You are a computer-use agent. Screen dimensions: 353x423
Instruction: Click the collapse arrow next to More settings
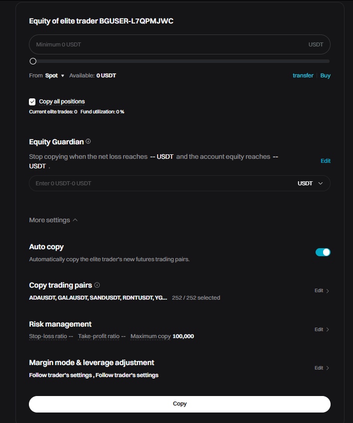click(76, 219)
